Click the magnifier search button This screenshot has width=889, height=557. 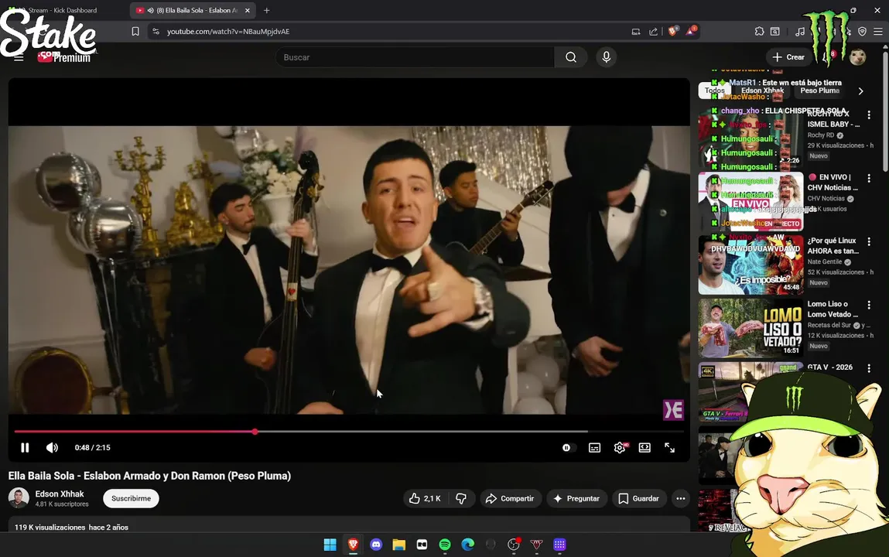tap(571, 57)
